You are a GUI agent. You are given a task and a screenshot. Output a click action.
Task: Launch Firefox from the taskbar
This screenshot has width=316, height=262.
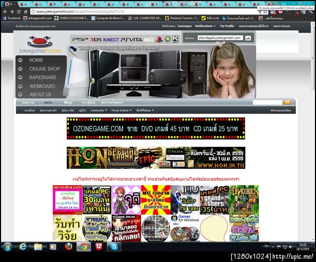[x=68, y=247]
